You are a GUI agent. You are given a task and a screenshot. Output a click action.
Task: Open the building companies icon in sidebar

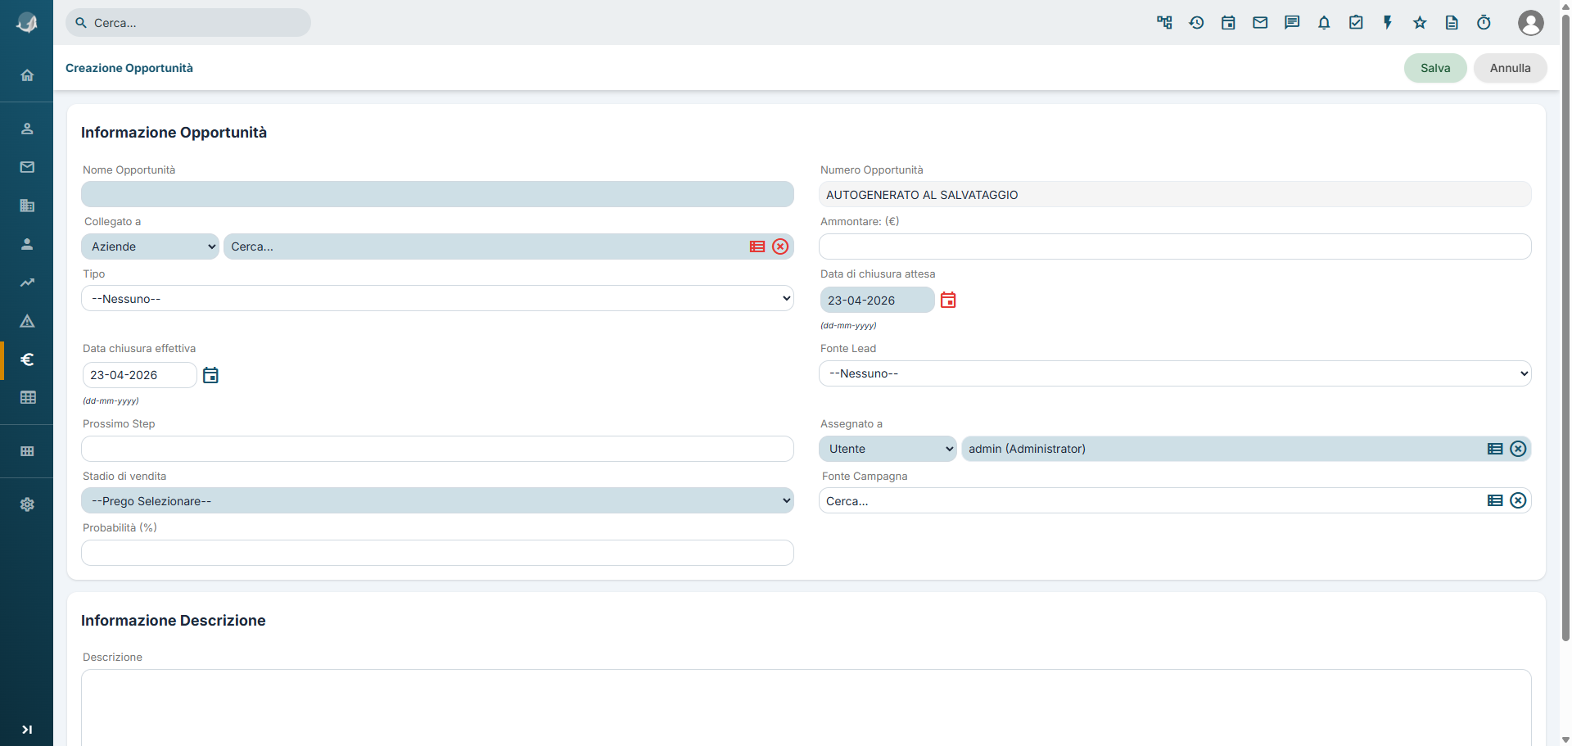(27, 206)
